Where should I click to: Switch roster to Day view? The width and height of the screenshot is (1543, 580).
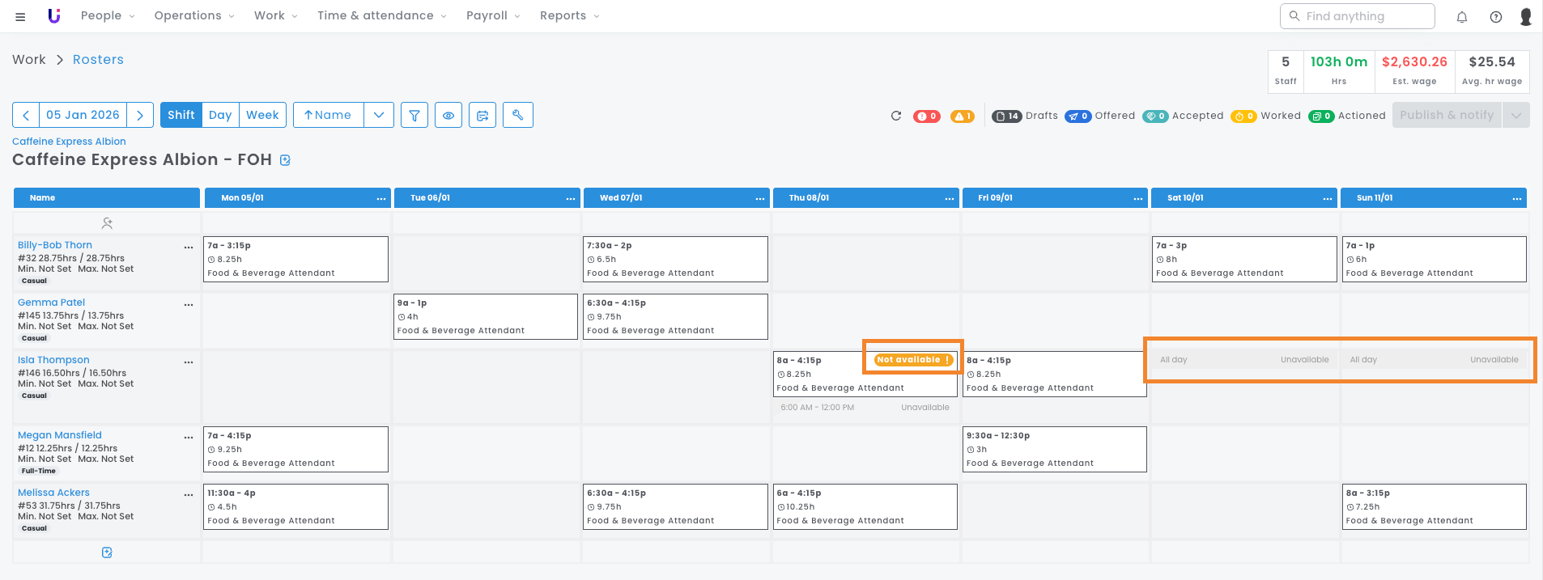219,115
